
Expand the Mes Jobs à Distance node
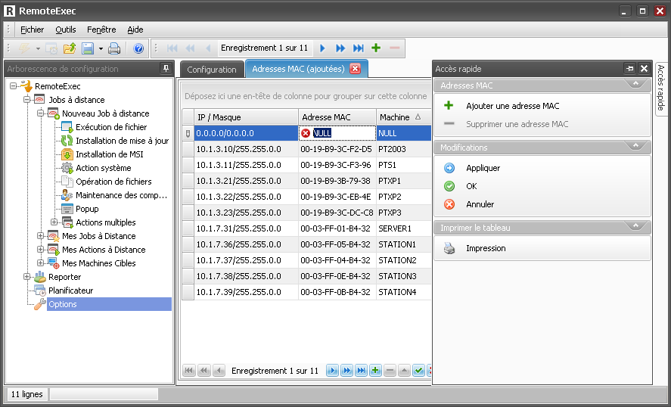(x=41, y=236)
